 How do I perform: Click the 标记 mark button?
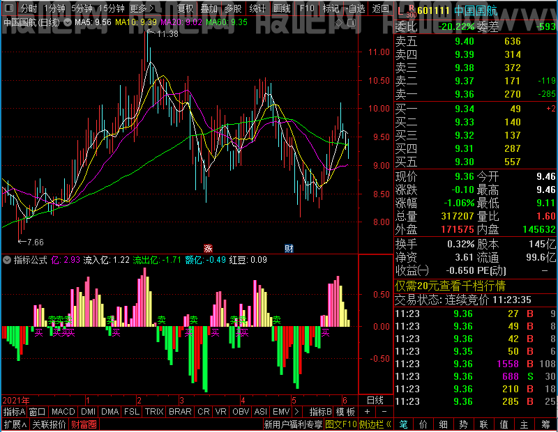click(x=331, y=8)
